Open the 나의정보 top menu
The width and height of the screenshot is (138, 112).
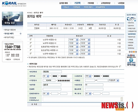point(121,3)
